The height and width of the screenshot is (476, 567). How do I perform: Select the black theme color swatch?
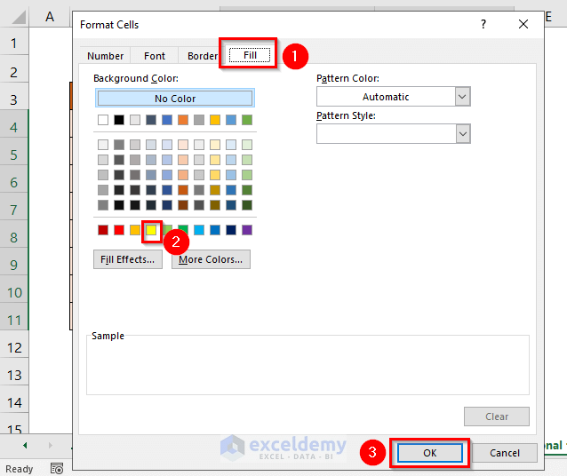(119, 120)
